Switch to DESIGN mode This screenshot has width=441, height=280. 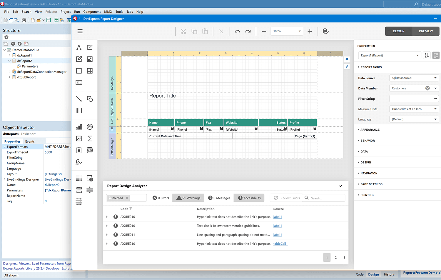pos(399,31)
